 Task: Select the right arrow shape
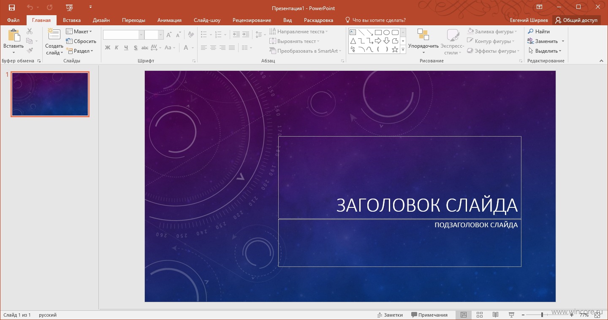coord(378,41)
